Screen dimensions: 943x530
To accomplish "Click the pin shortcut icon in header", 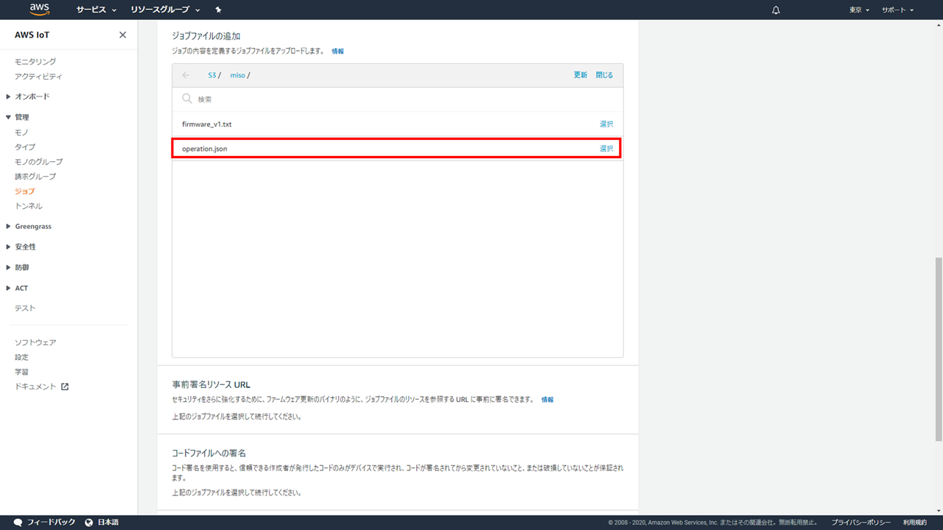I will tap(218, 10).
